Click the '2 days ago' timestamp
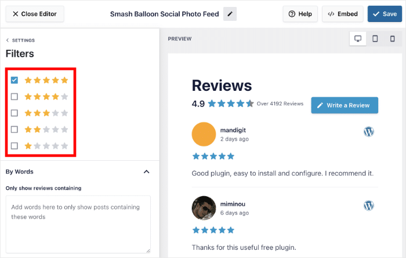The width and height of the screenshot is (406, 258). pos(234,139)
